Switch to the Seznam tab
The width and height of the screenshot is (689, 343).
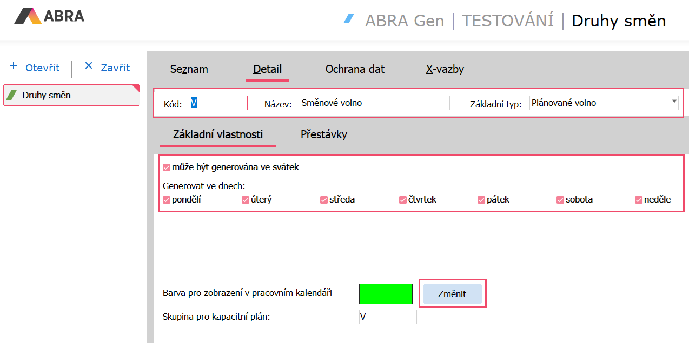tap(189, 69)
